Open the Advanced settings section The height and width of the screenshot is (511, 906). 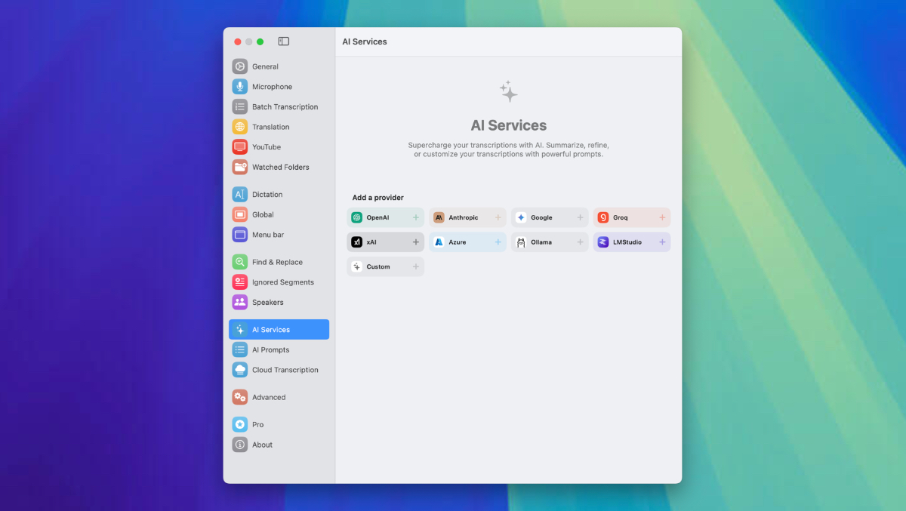[x=268, y=398]
